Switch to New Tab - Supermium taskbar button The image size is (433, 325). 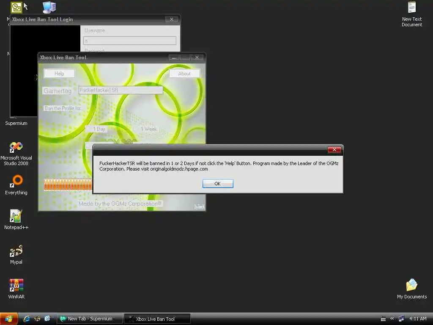(x=90, y=319)
